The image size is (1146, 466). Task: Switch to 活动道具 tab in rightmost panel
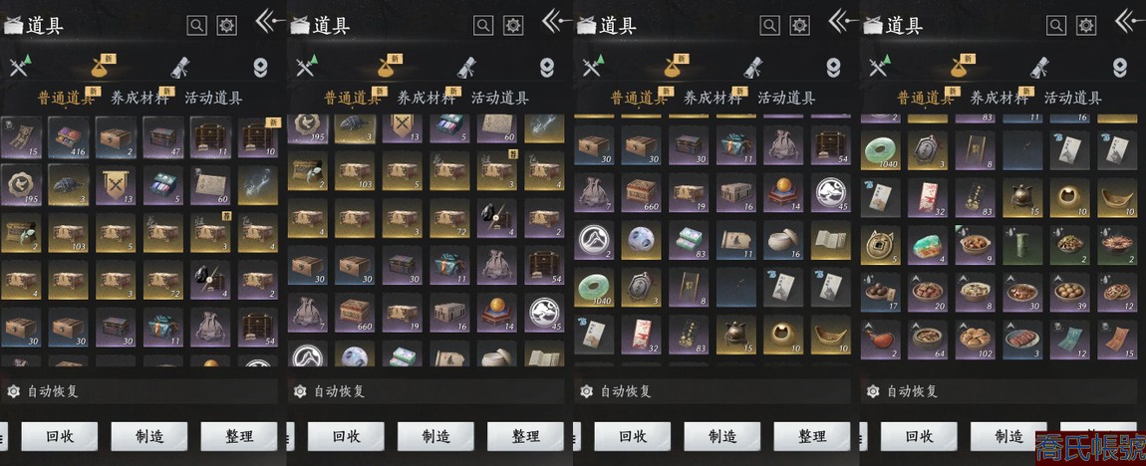[1073, 98]
